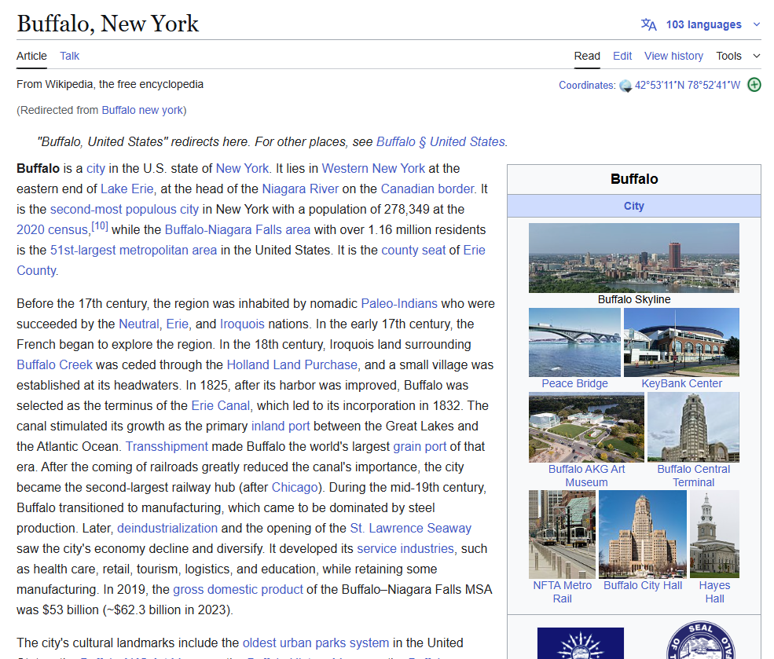Screen dimensions: 774x659
Task: Click the green plus coordinates icon
Action: 754,85
